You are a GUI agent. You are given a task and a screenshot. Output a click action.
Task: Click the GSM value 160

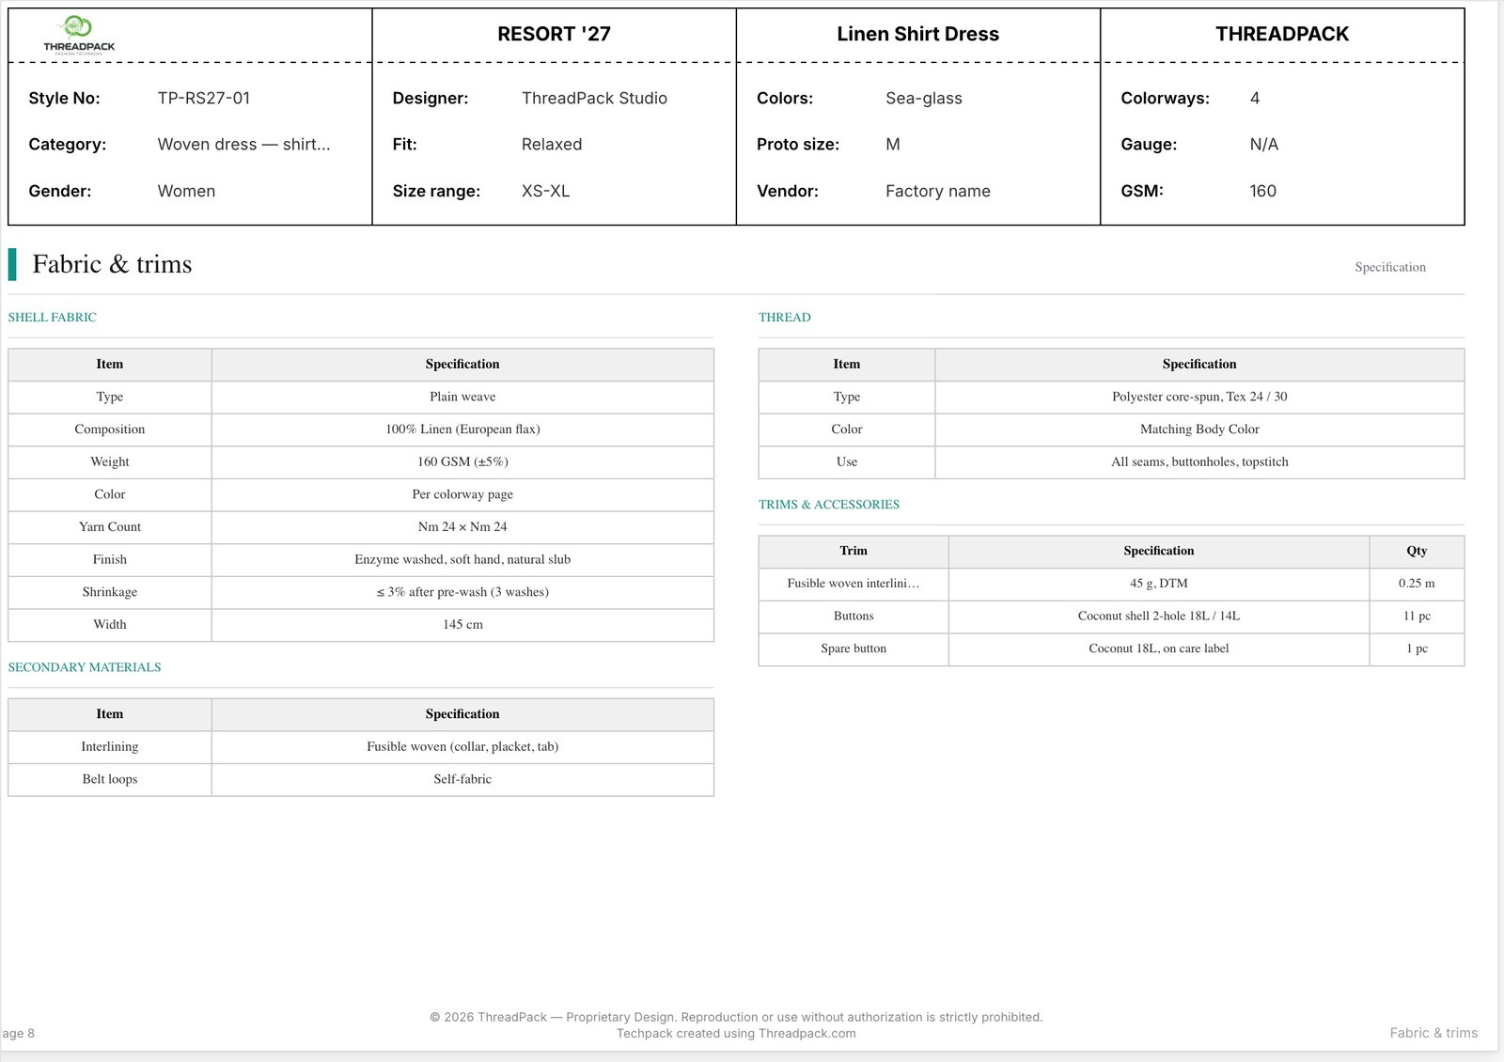(x=1262, y=191)
